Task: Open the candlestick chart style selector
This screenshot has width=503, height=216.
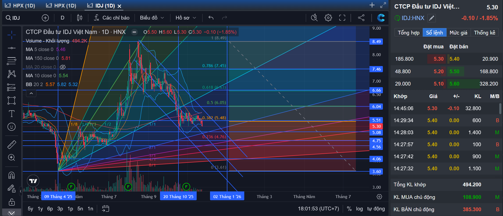Action: click(x=79, y=18)
